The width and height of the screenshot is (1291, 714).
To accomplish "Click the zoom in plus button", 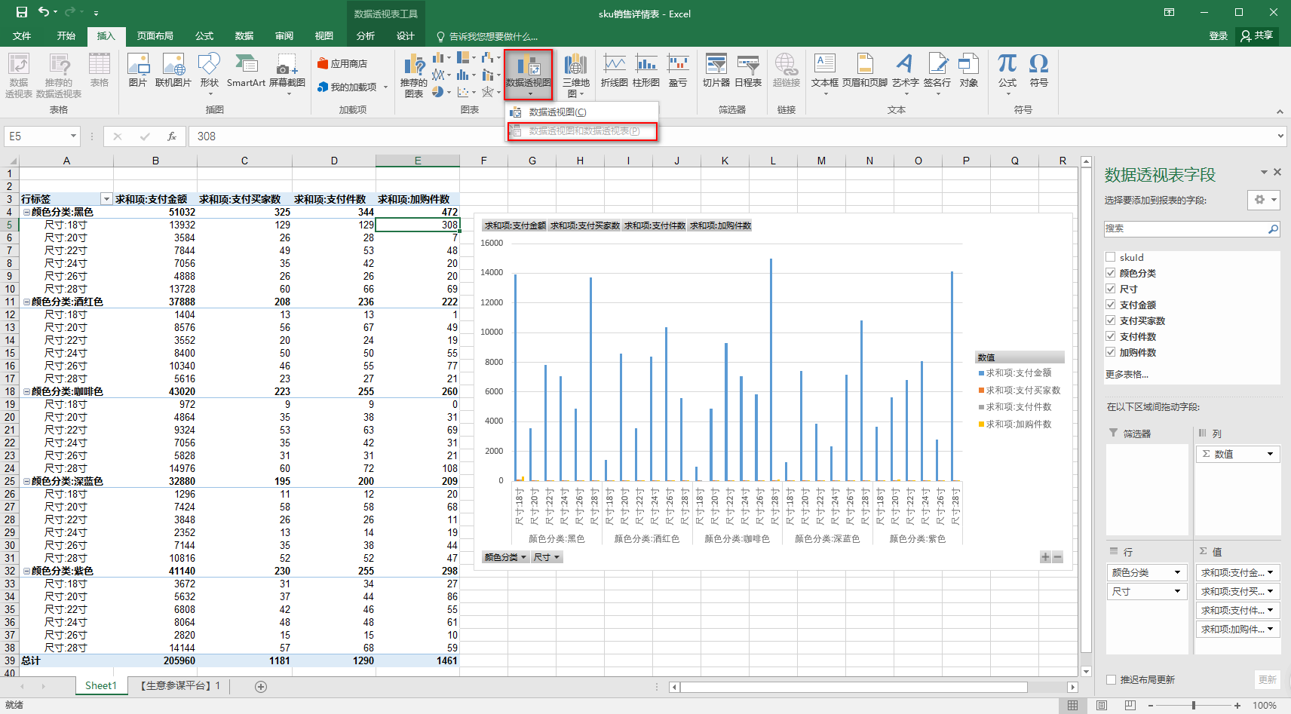I will [x=1237, y=706].
